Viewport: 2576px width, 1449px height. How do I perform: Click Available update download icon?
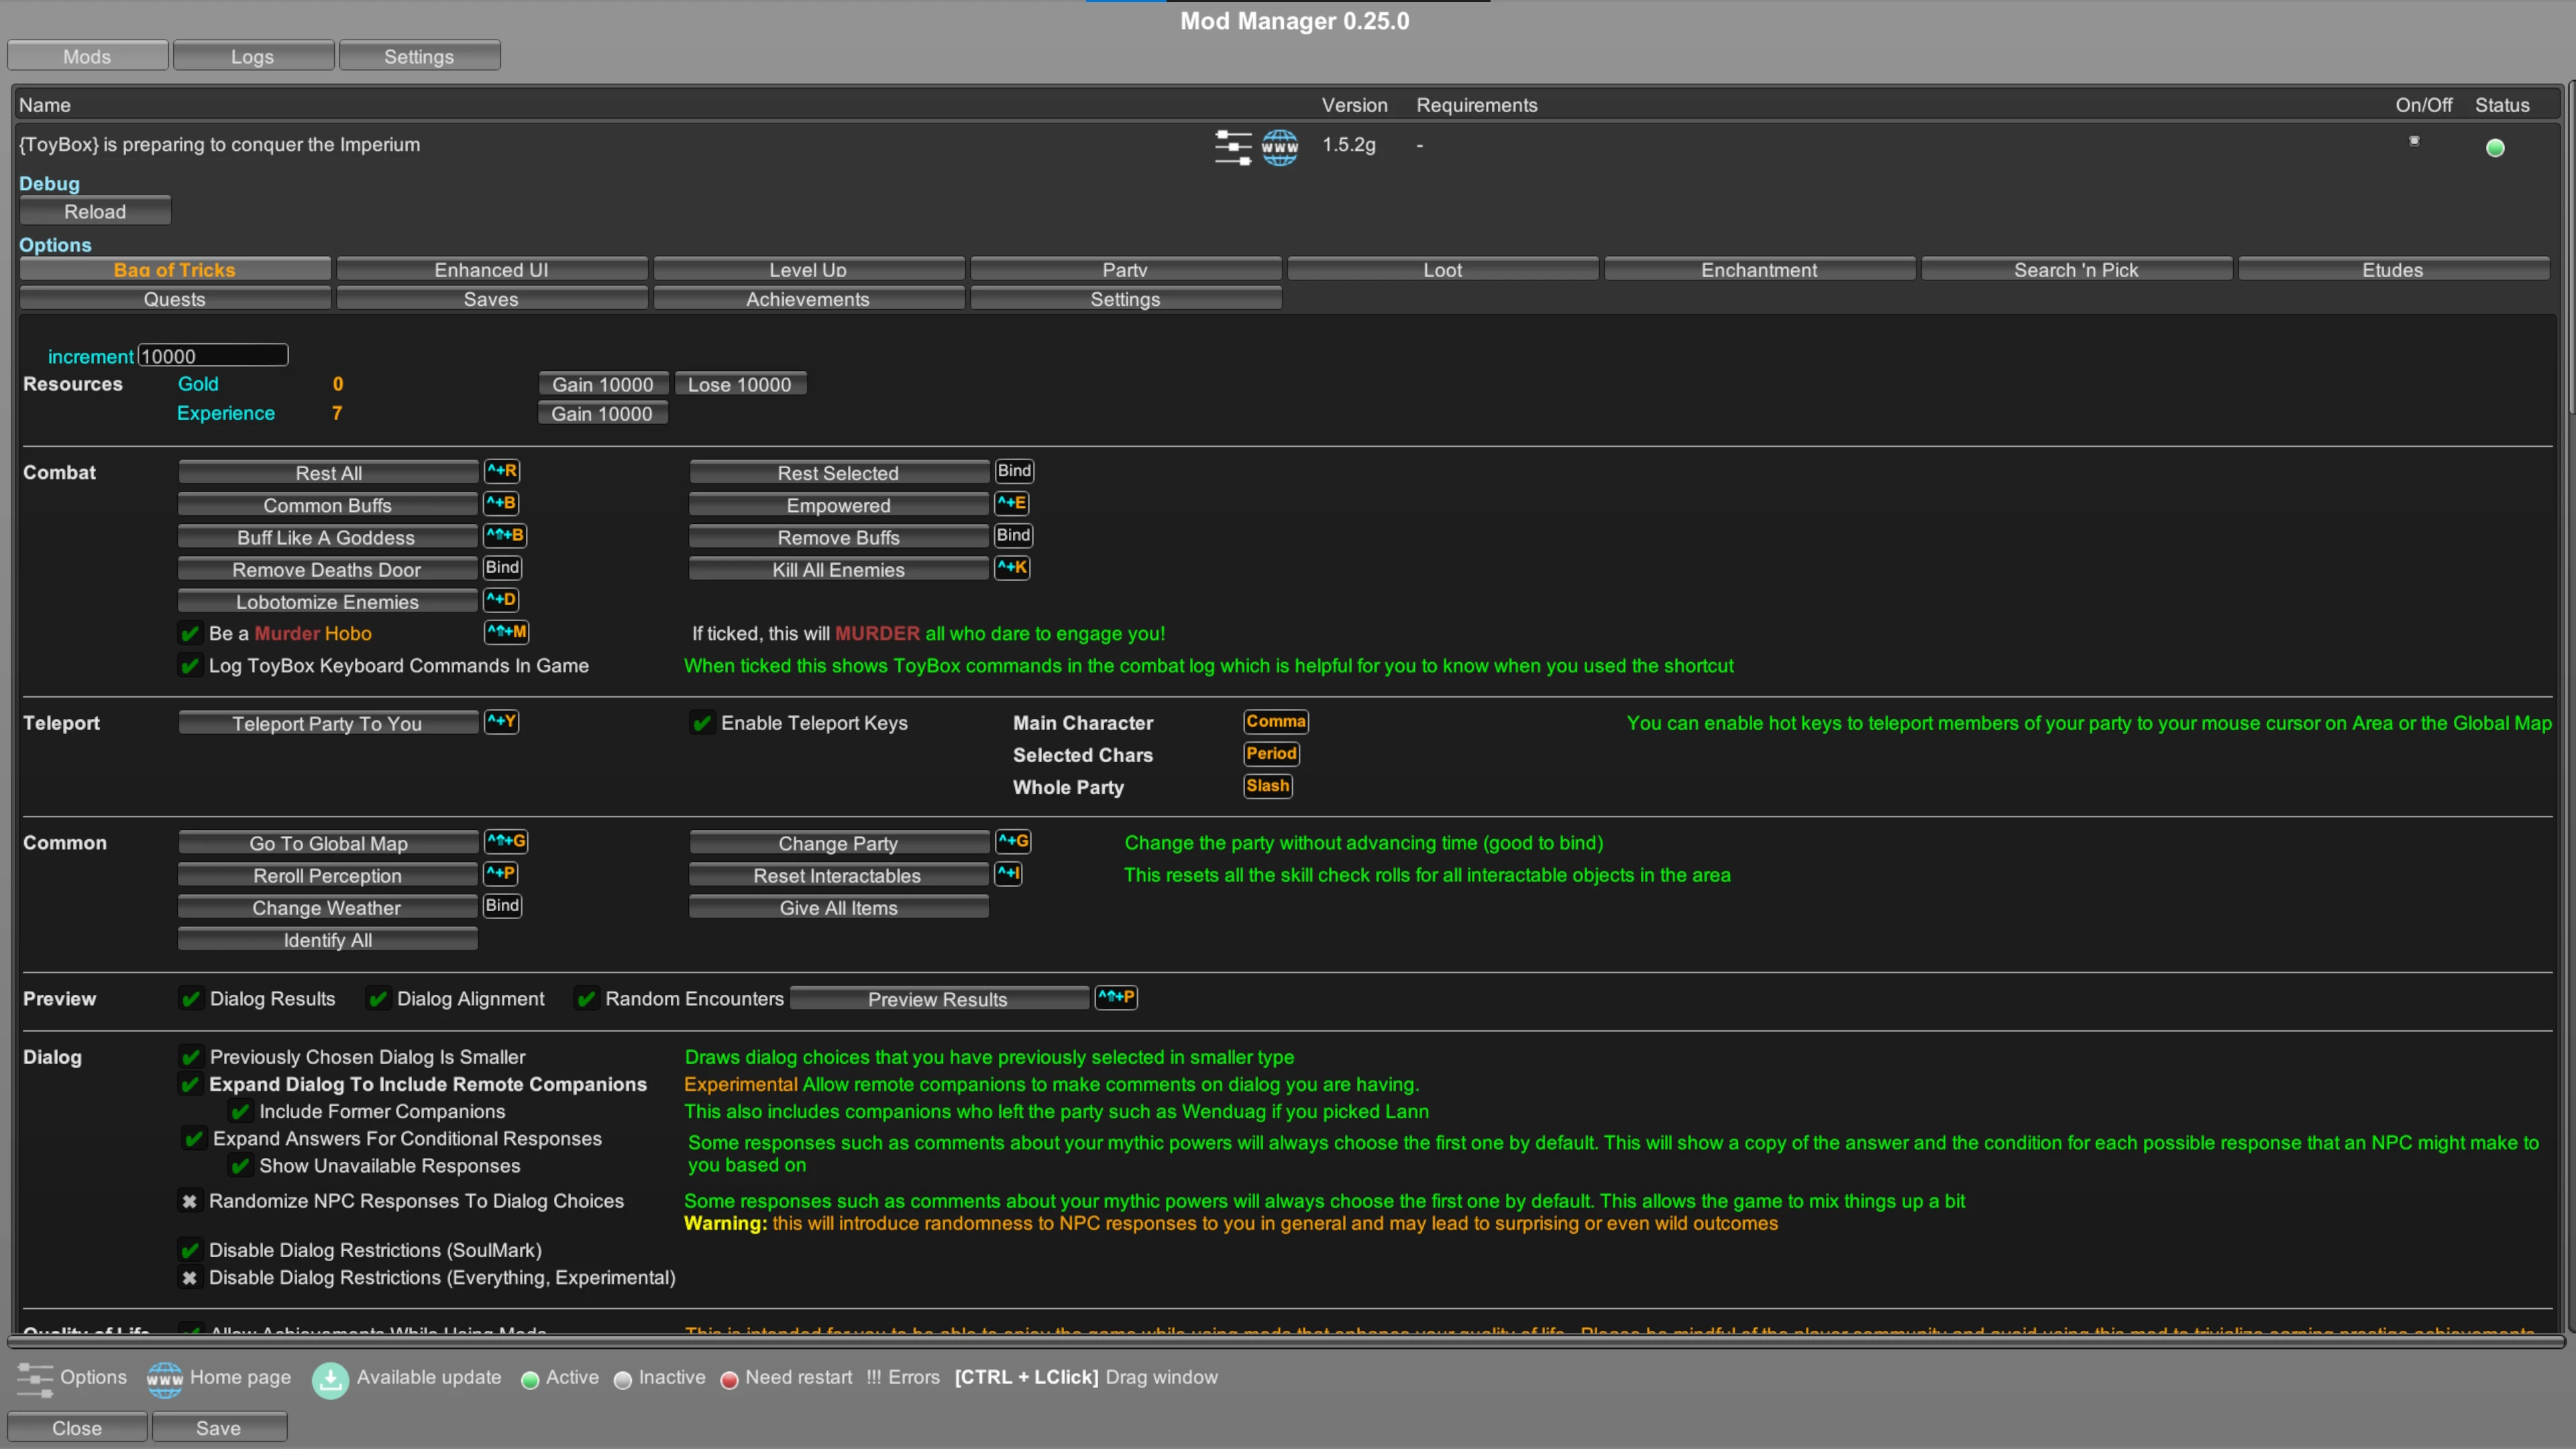[330, 1380]
